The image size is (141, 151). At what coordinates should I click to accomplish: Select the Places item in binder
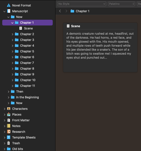coord(17,114)
